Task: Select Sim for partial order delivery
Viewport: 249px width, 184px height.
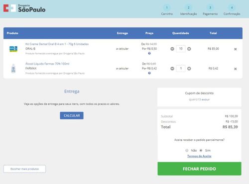Action: click(x=201, y=151)
